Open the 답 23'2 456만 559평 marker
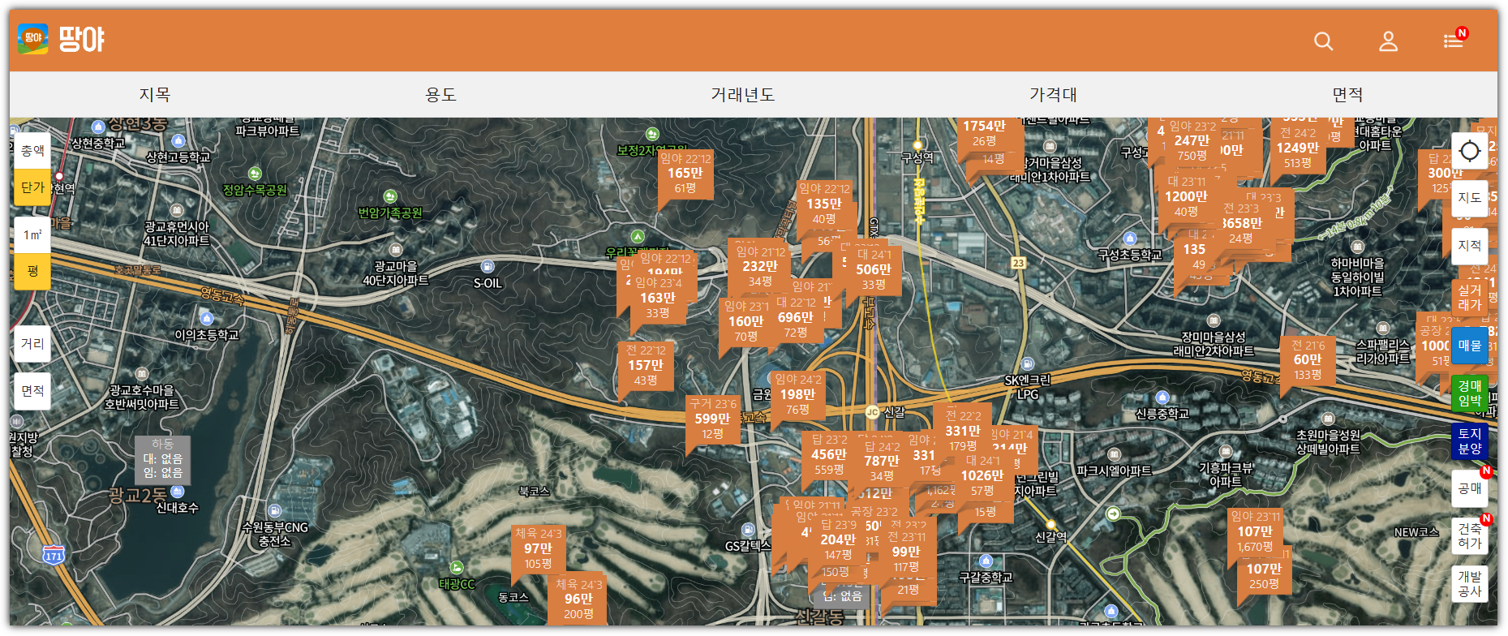This screenshot has height=636, width=1508. coord(828,454)
